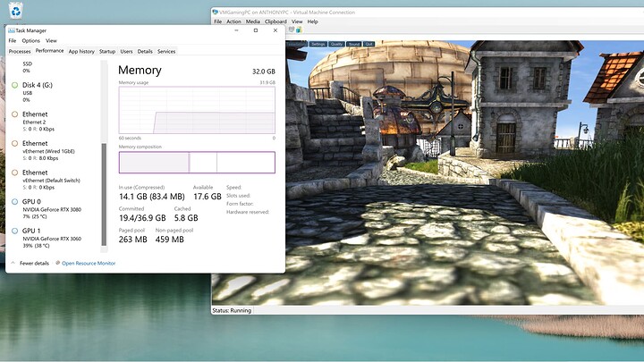644x362 pixels.
Task: Collapse with the Fewer details chevron
Action: tap(13, 263)
